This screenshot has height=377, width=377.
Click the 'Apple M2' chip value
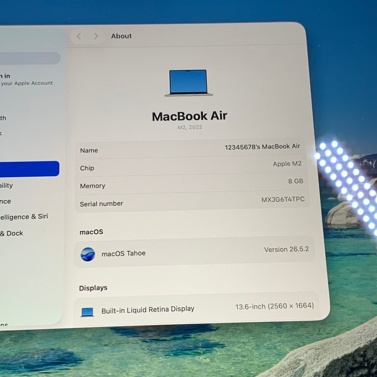(287, 164)
